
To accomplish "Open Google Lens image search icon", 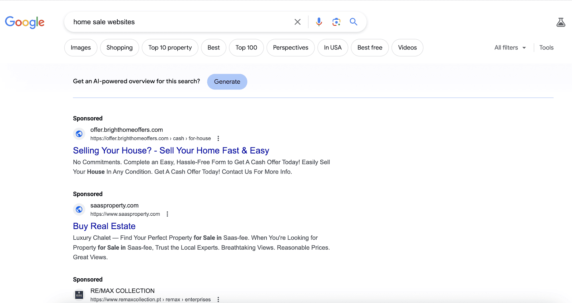I will point(336,22).
